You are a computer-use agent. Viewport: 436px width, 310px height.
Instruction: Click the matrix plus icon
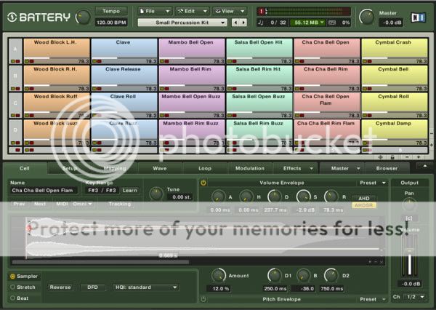click(419, 157)
